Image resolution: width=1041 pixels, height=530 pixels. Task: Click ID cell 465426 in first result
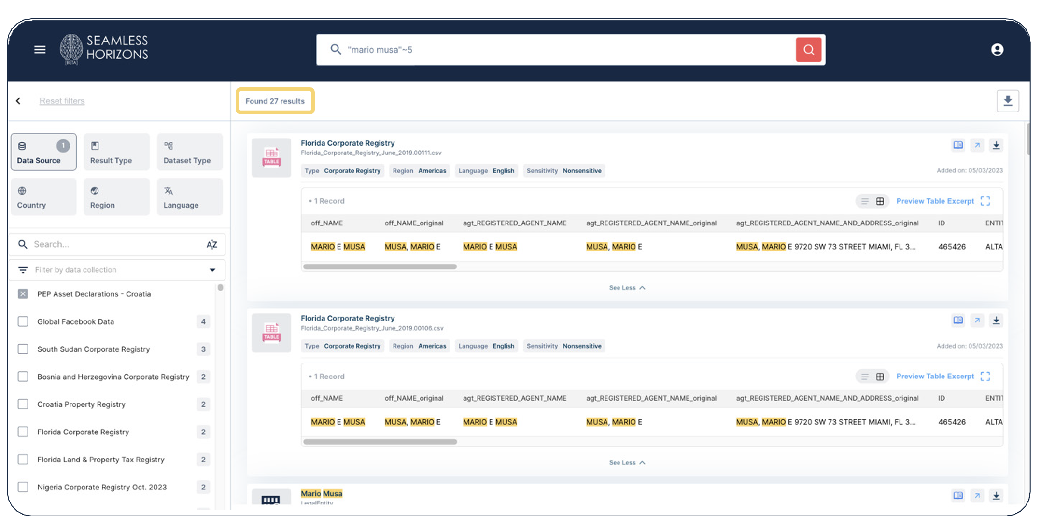point(952,247)
